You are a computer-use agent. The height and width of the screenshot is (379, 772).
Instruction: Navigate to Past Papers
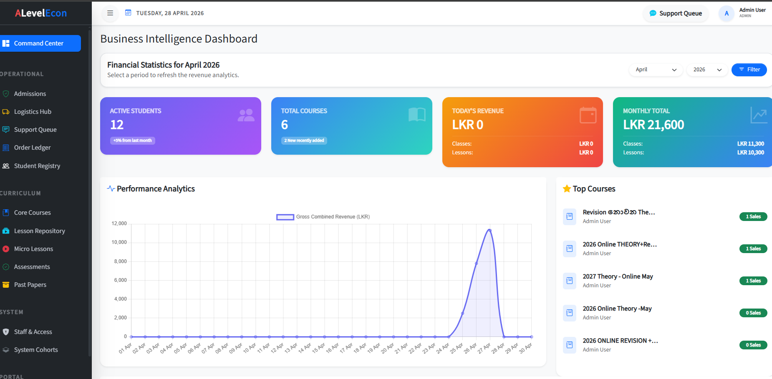click(30, 285)
